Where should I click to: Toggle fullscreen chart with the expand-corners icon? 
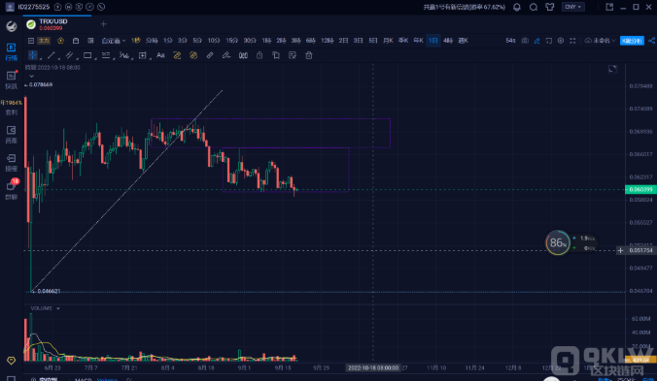point(572,41)
